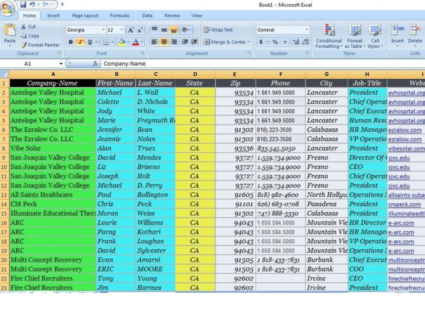Open sjvc.edu link in row 9
This screenshot has height=319, width=425.
coord(399,158)
